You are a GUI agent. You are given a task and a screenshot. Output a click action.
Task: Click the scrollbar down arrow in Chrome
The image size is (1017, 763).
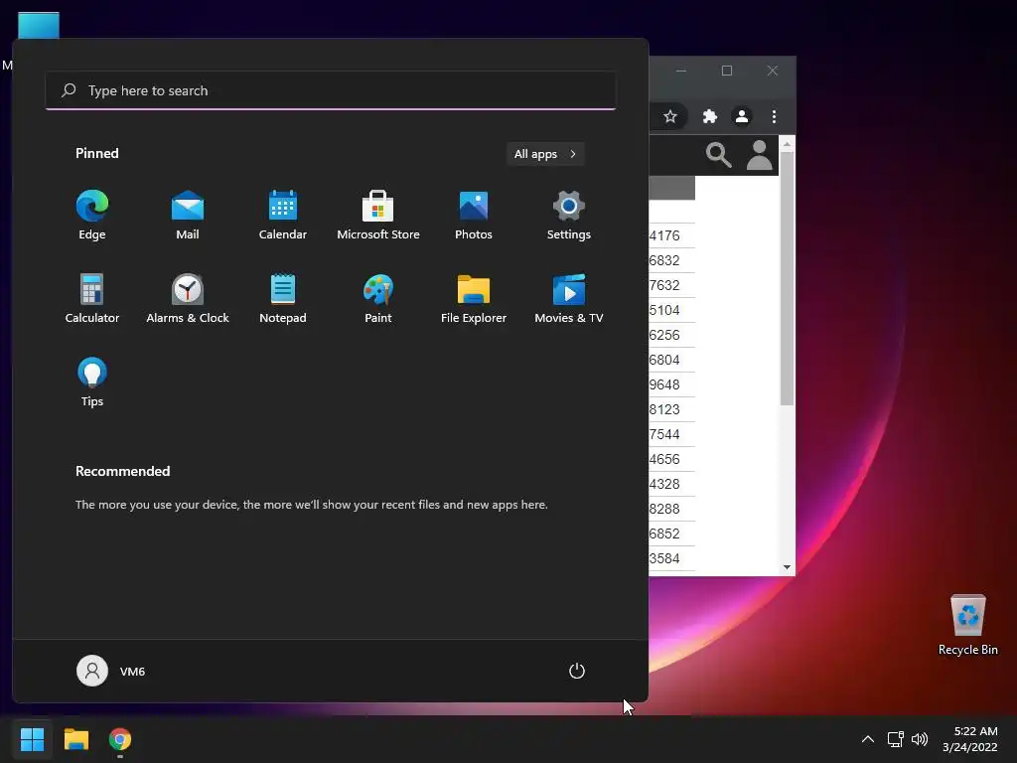tap(787, 567)
